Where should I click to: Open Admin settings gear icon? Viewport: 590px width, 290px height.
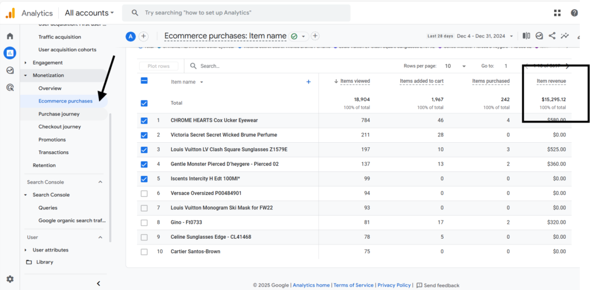point(10,279)
